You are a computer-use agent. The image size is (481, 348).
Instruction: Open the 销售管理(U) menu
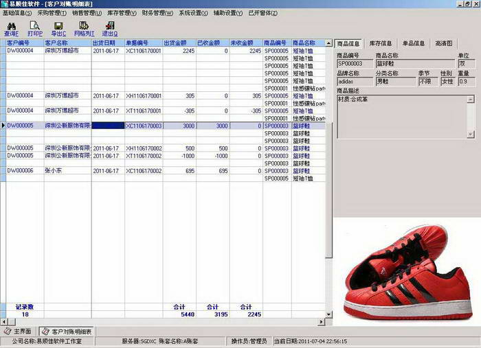coord(87,13)
